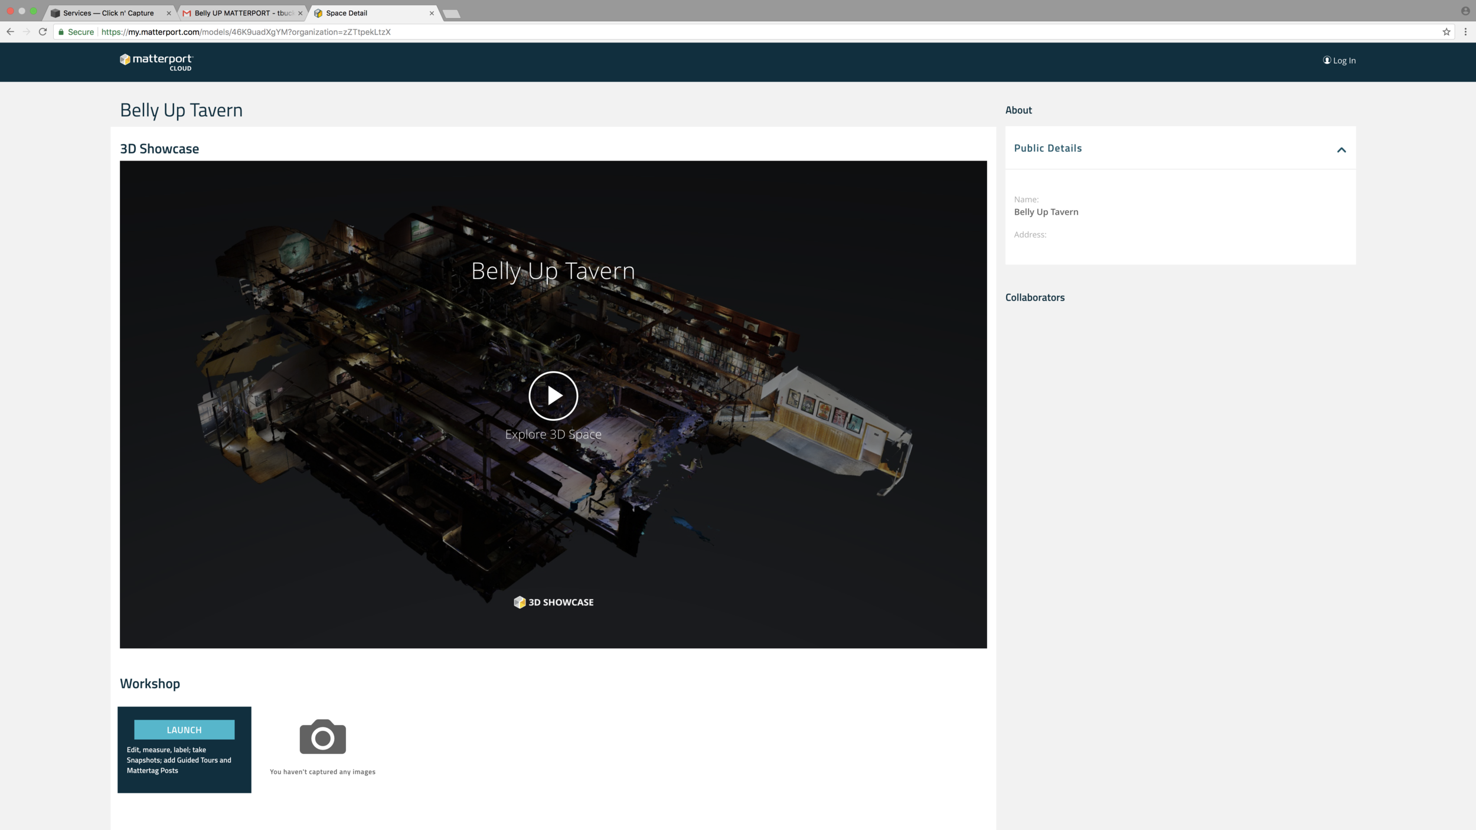Click the Matterport Cloud logo
1476x830 pixels.
click(x=156, y=62)
